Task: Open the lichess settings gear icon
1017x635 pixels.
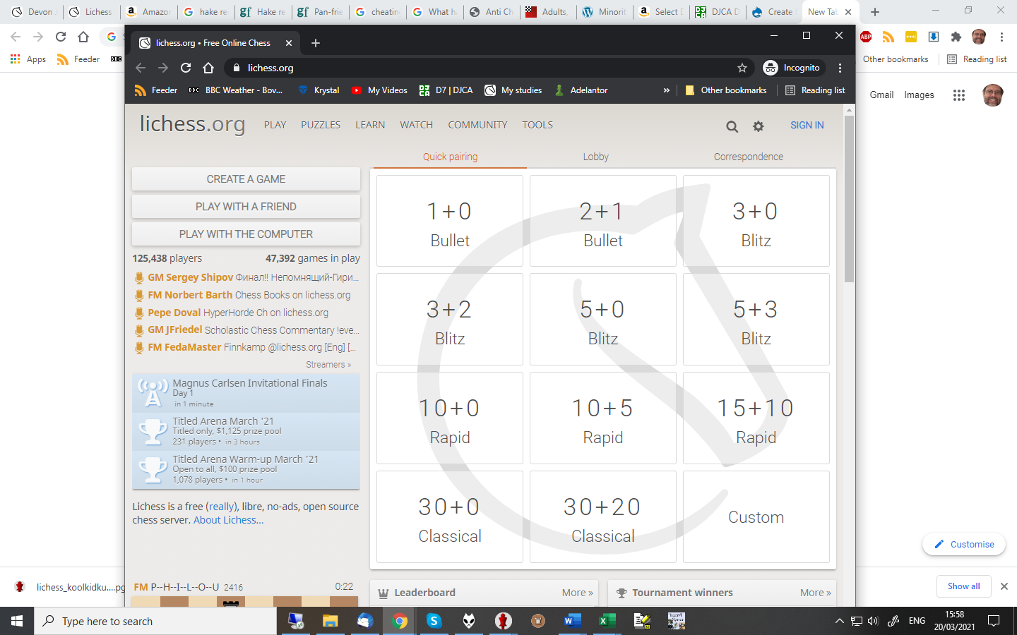Action: point(758,126)
